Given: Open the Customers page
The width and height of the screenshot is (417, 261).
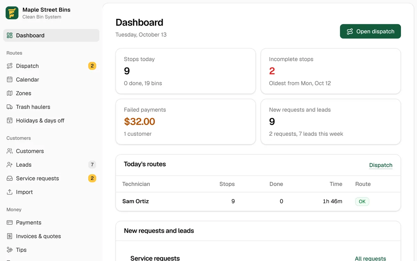Looking at the screenshot, I should point(51,151).
